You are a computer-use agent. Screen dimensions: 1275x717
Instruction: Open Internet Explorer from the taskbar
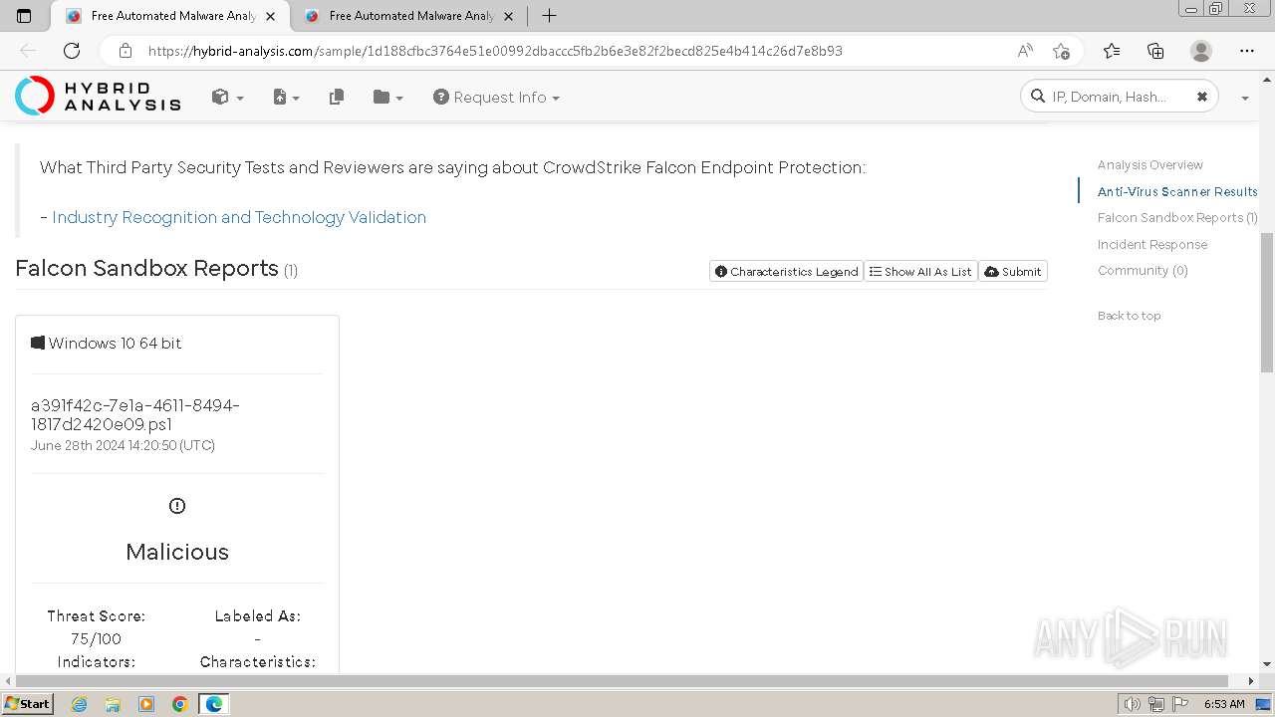click(80, 704)
